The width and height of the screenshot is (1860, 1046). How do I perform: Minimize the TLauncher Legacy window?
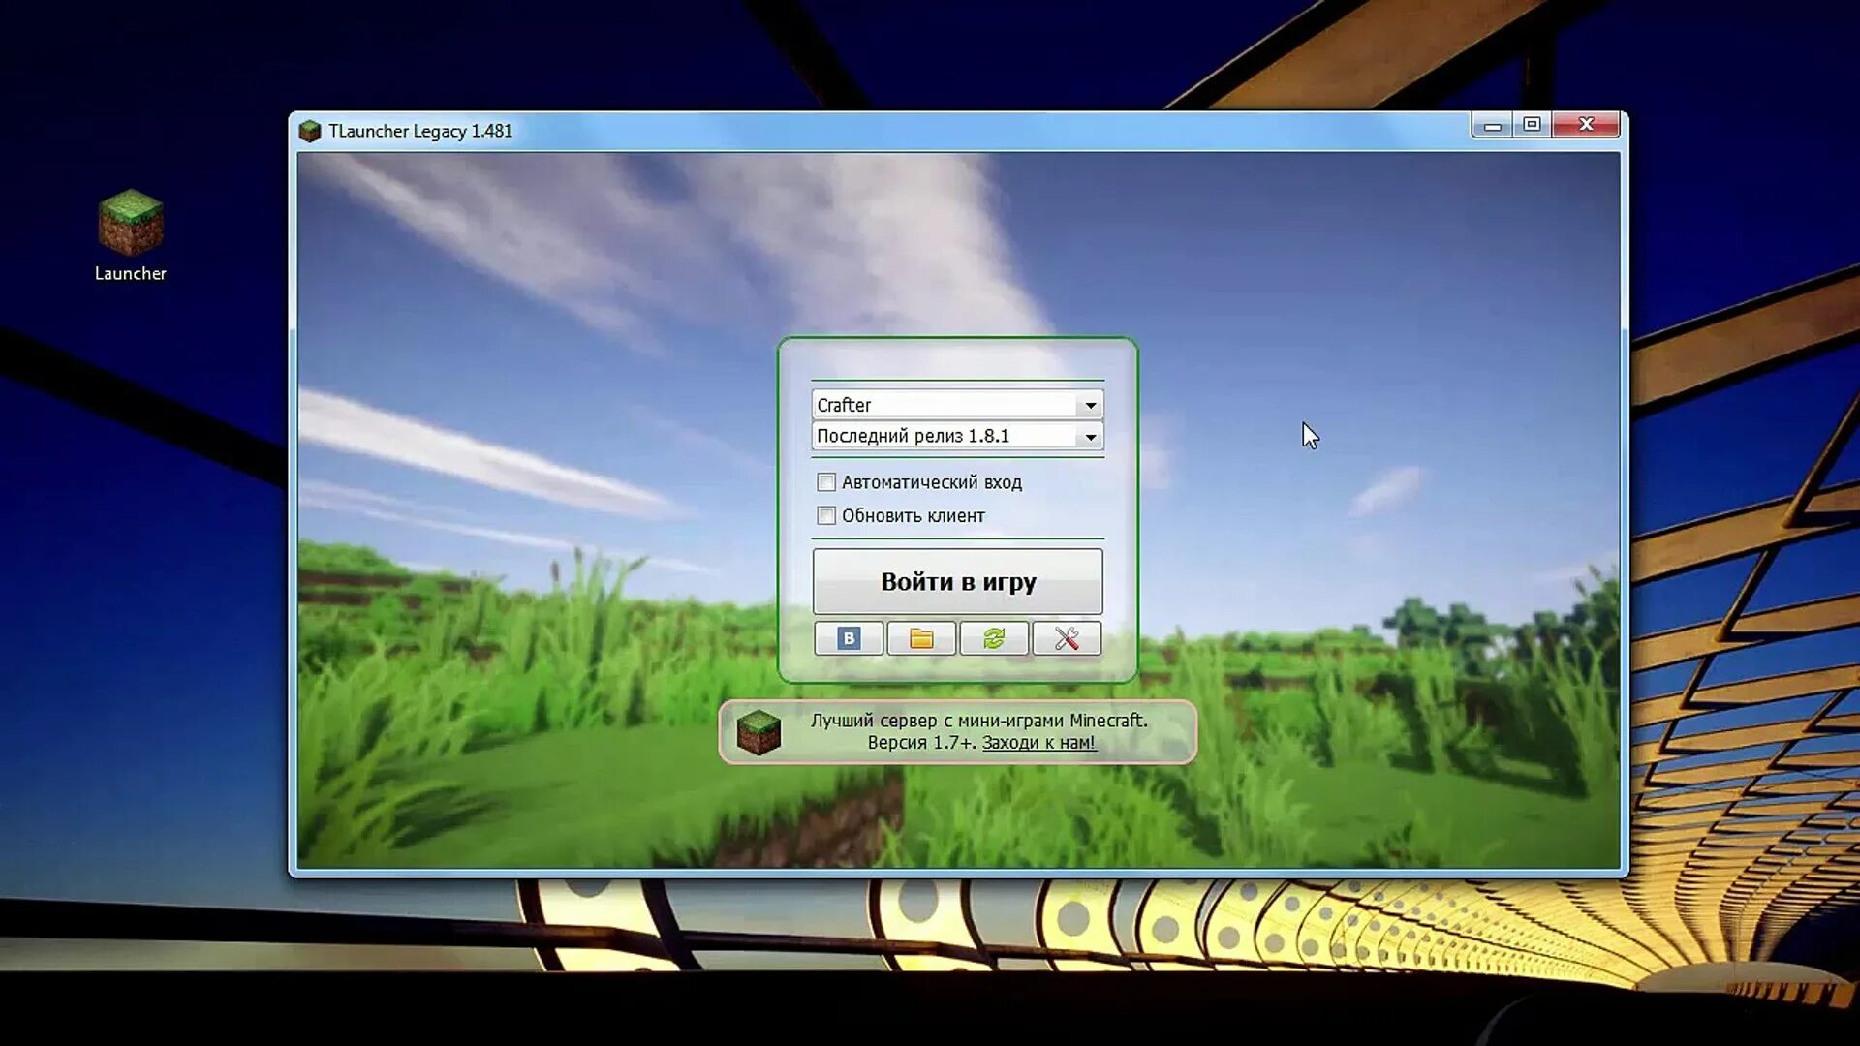click(1492, 125)
